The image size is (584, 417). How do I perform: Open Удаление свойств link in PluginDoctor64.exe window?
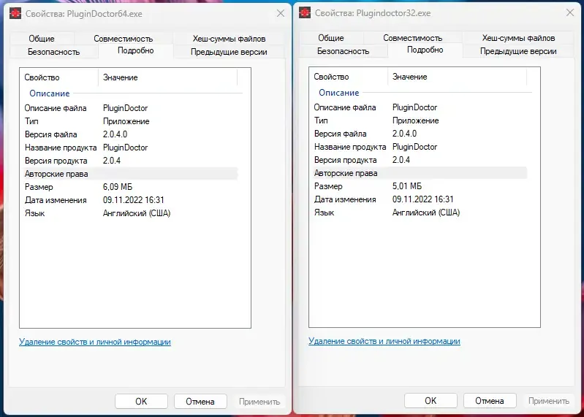(94, 342)
